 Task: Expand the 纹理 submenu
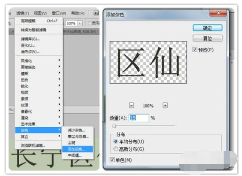(x=39, y=105)
